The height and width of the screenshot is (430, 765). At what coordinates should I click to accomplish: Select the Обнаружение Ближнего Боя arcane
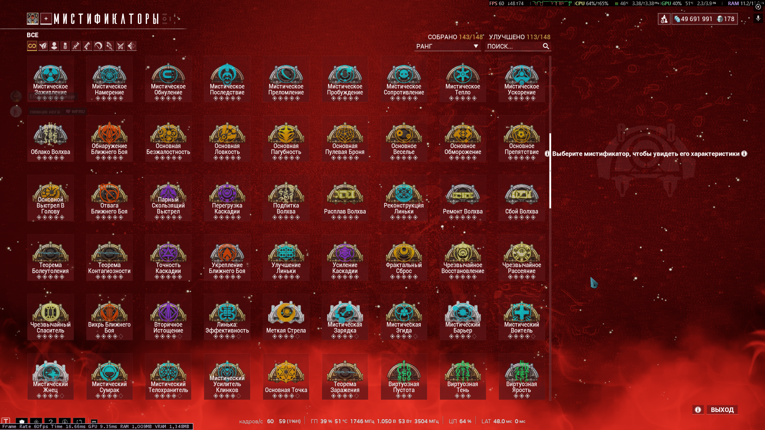coord(110,139)
